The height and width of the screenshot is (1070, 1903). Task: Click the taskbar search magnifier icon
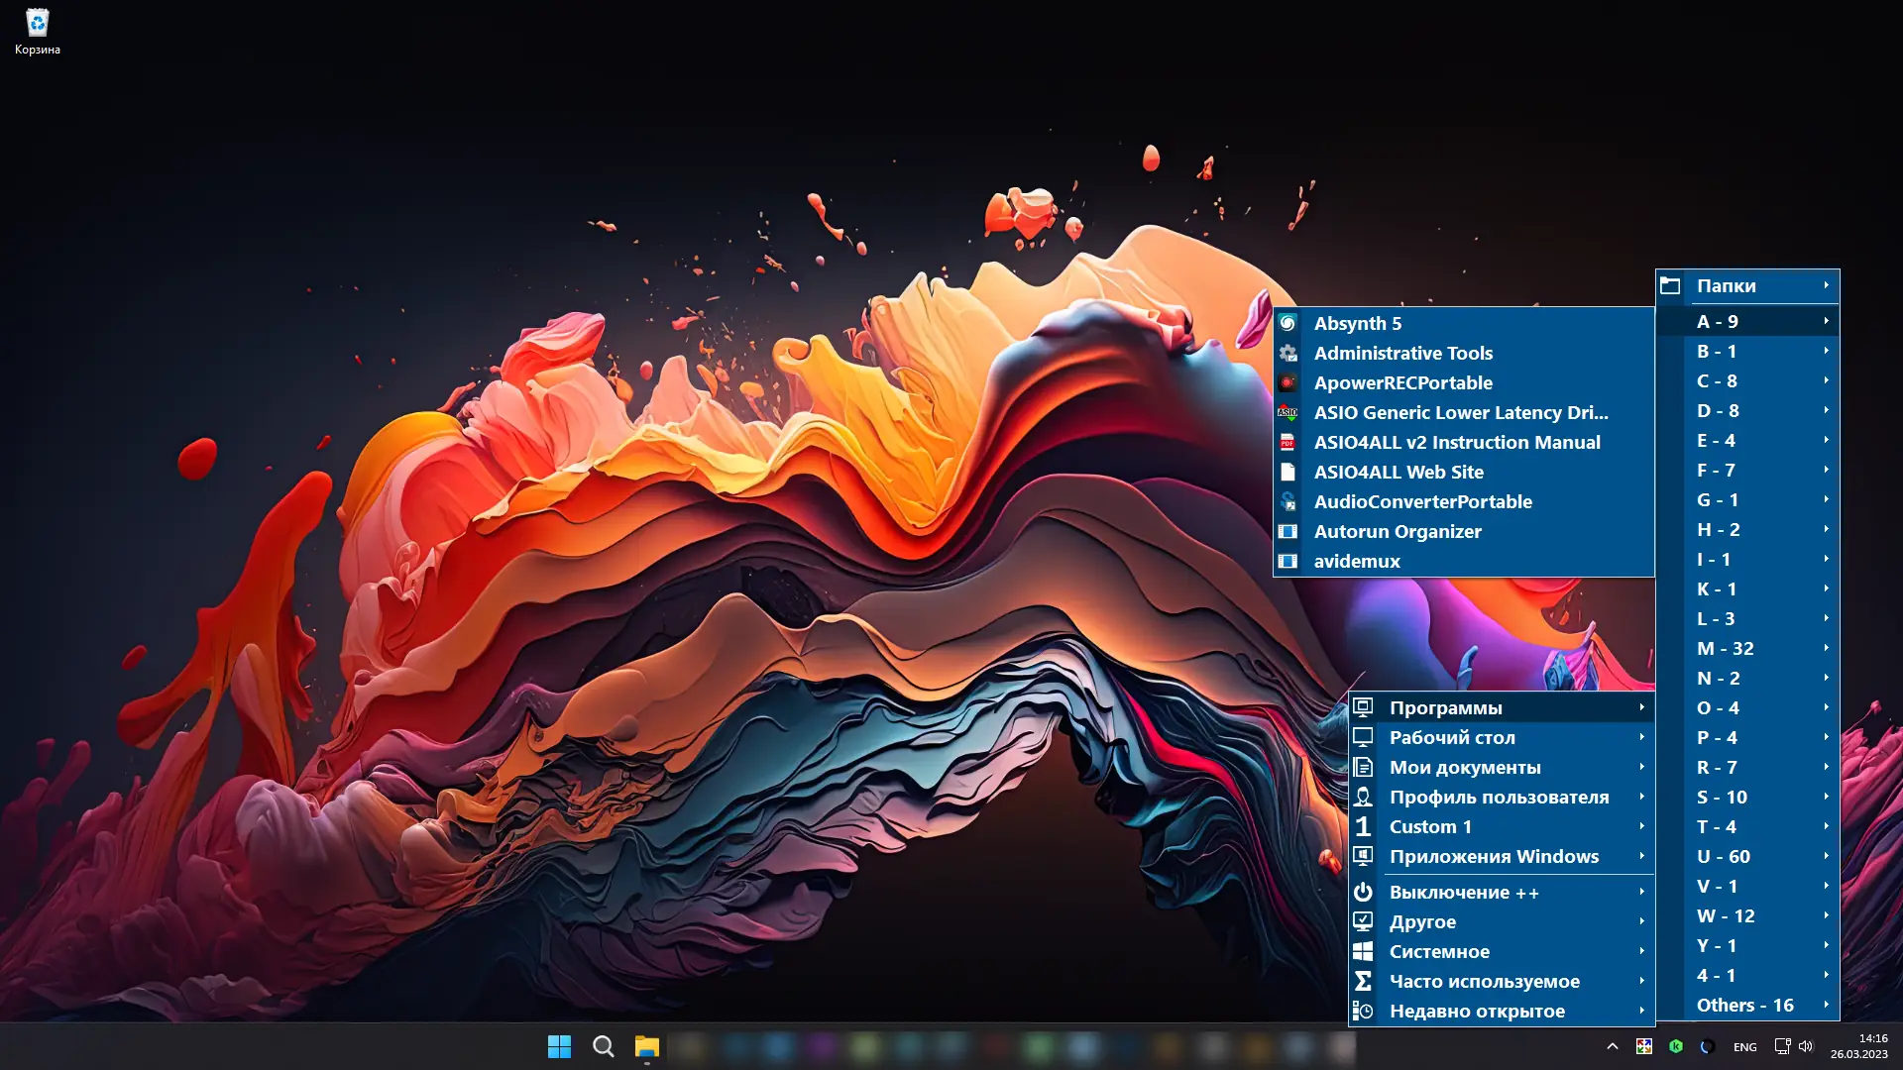[x=603, y=1046]
